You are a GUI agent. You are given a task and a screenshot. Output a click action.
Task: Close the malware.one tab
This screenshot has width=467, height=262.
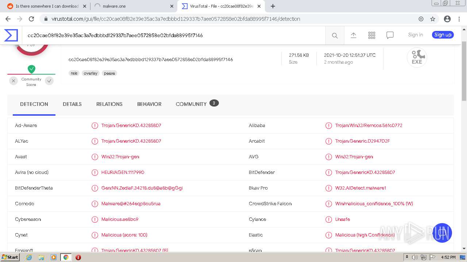tap(172, 6)
